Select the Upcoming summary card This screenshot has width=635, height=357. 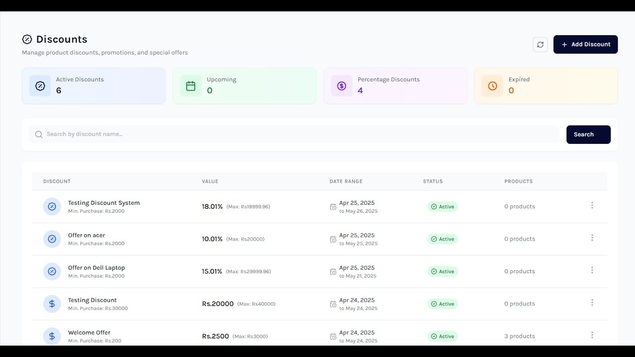click(x=245, y=86)
